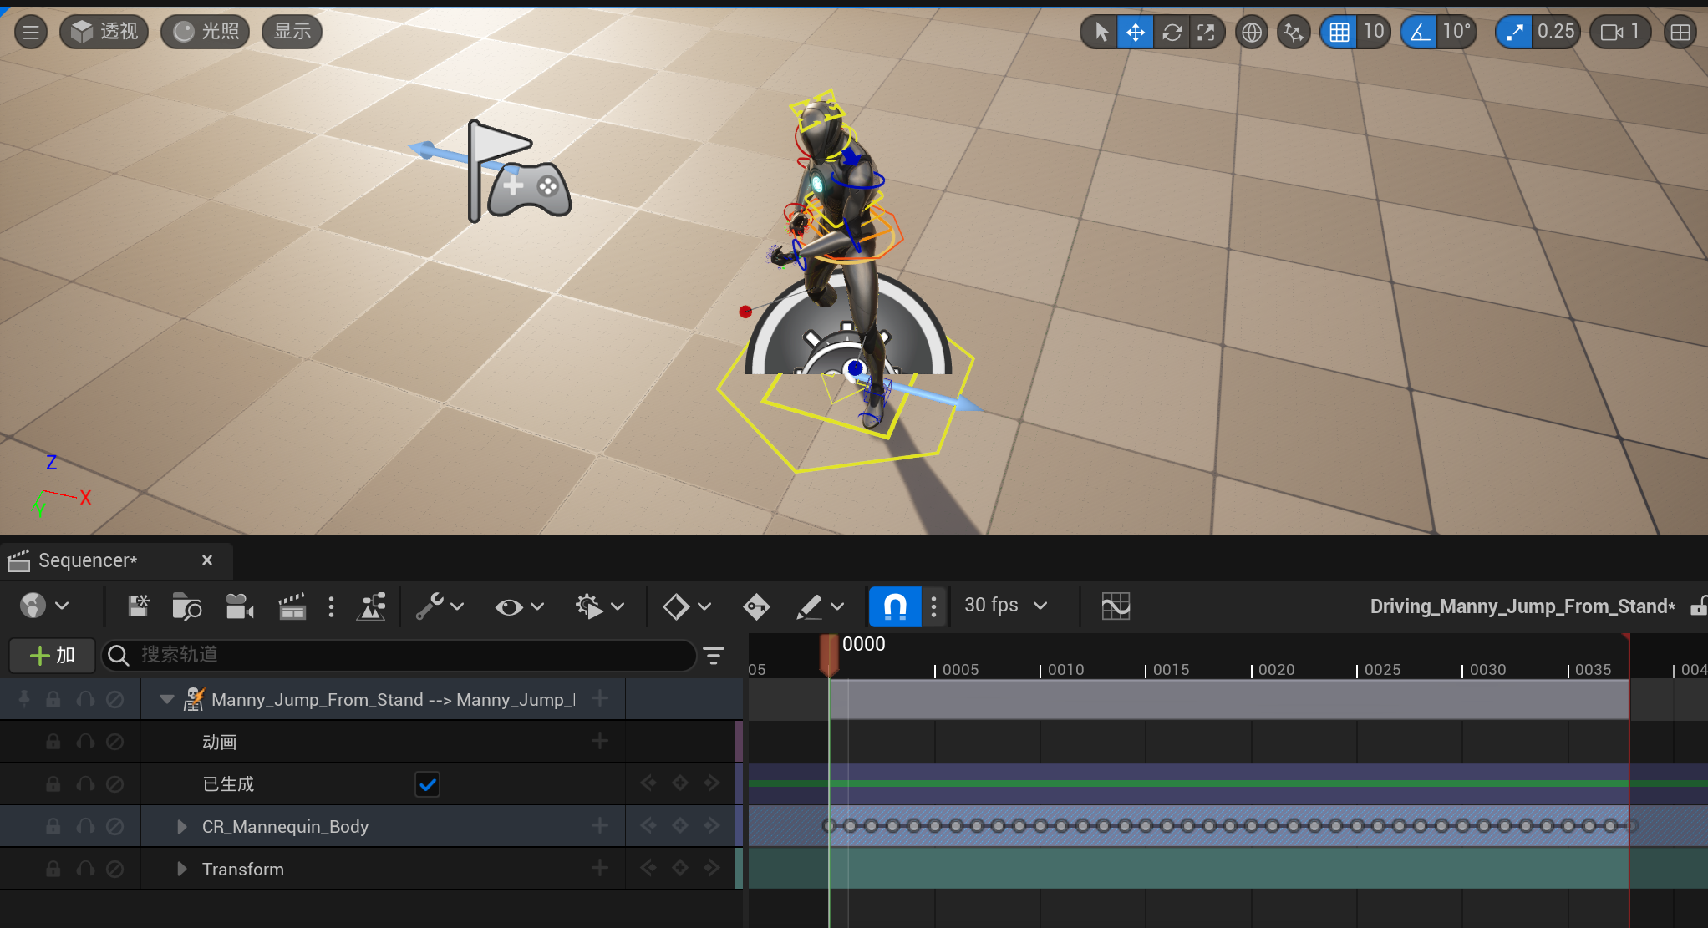Expand the Transform track
The image size is (1708, 928).
click(181, 870)
